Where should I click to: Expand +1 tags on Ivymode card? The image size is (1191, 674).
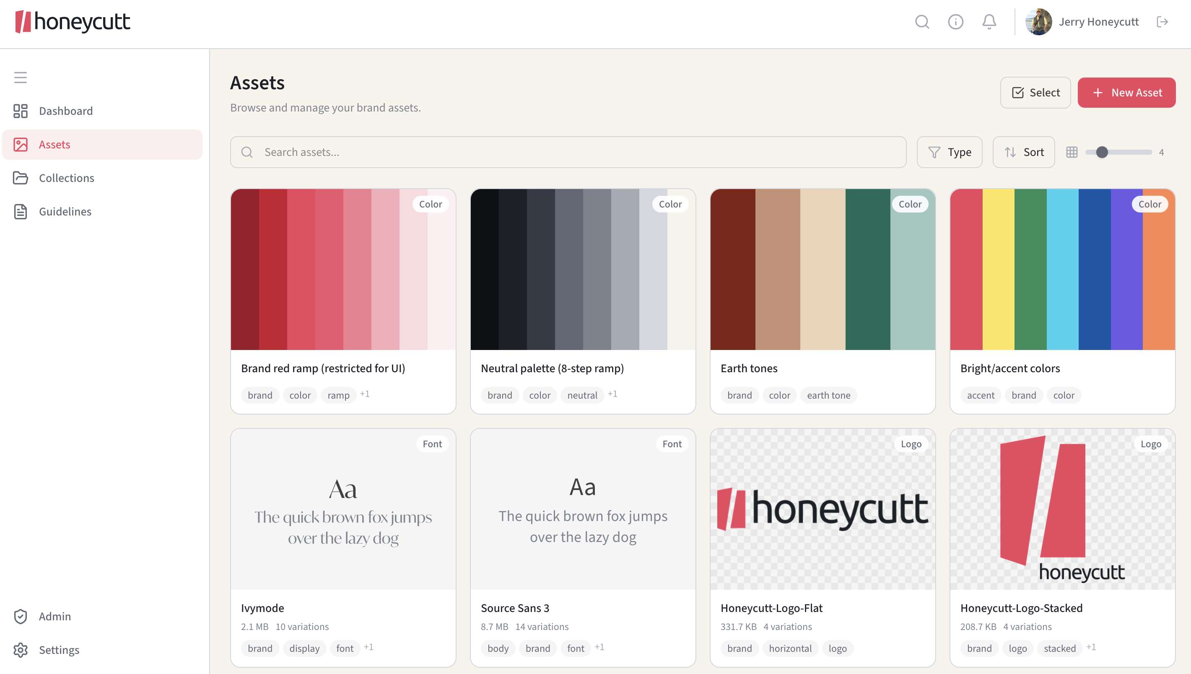click(x=368, y=647)
